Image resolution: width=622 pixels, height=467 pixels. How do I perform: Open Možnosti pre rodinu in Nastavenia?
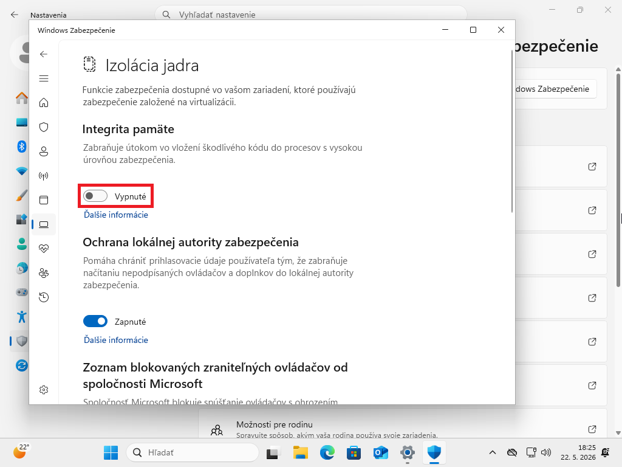pyautogui.click(x=402, y=423)
